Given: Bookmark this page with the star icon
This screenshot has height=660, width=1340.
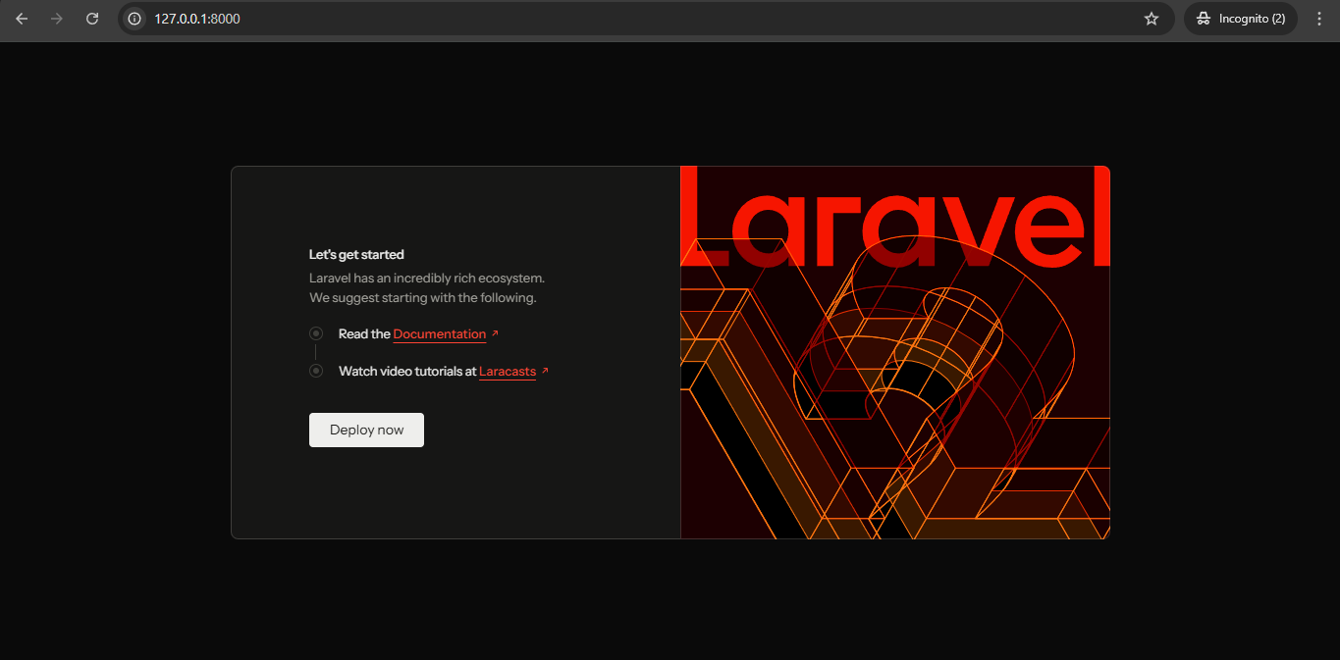Looking at the screenshot, I should pyautogui.click(x=1152, y=19).
